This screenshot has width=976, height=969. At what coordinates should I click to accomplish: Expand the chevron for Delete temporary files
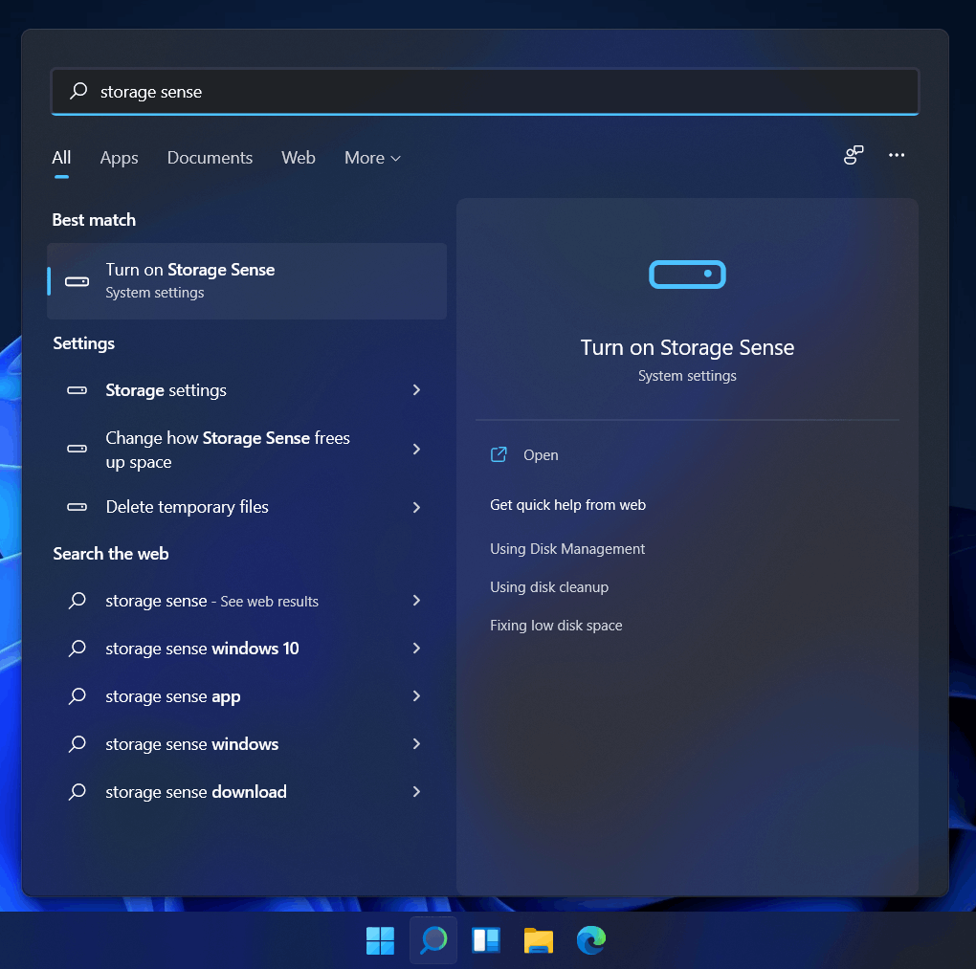tap(416, 507)
